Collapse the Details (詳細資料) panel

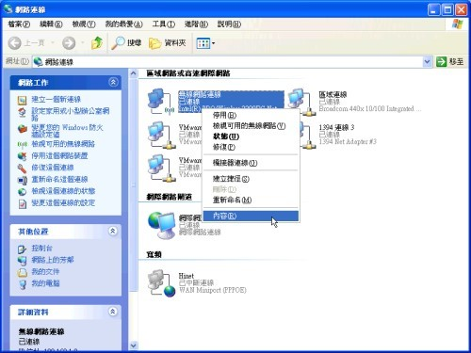113,312
